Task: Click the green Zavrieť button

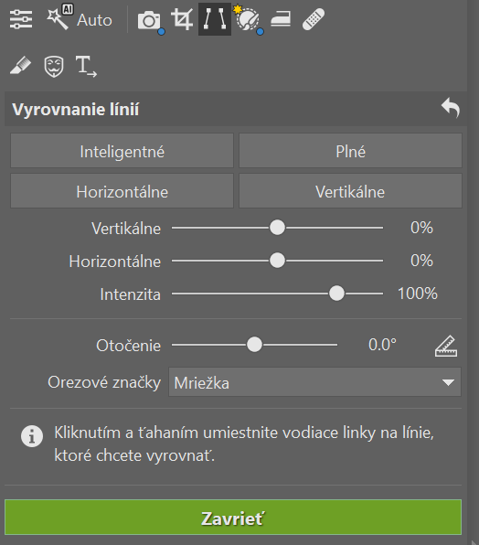Action: [x=233, y=518]
